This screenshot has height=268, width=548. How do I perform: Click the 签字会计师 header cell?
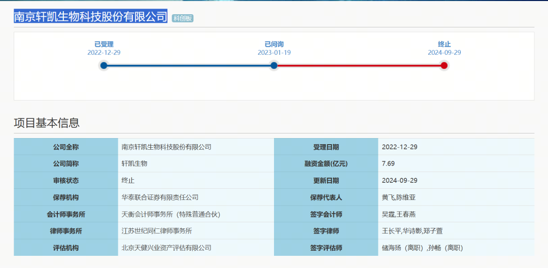pyautogui.click(x=326, y=214)
